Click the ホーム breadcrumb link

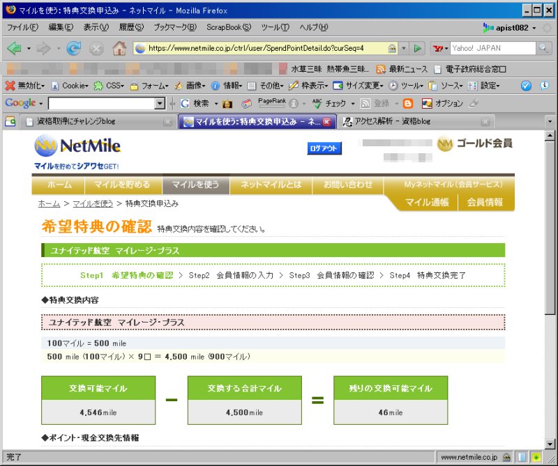coord(49,203)
